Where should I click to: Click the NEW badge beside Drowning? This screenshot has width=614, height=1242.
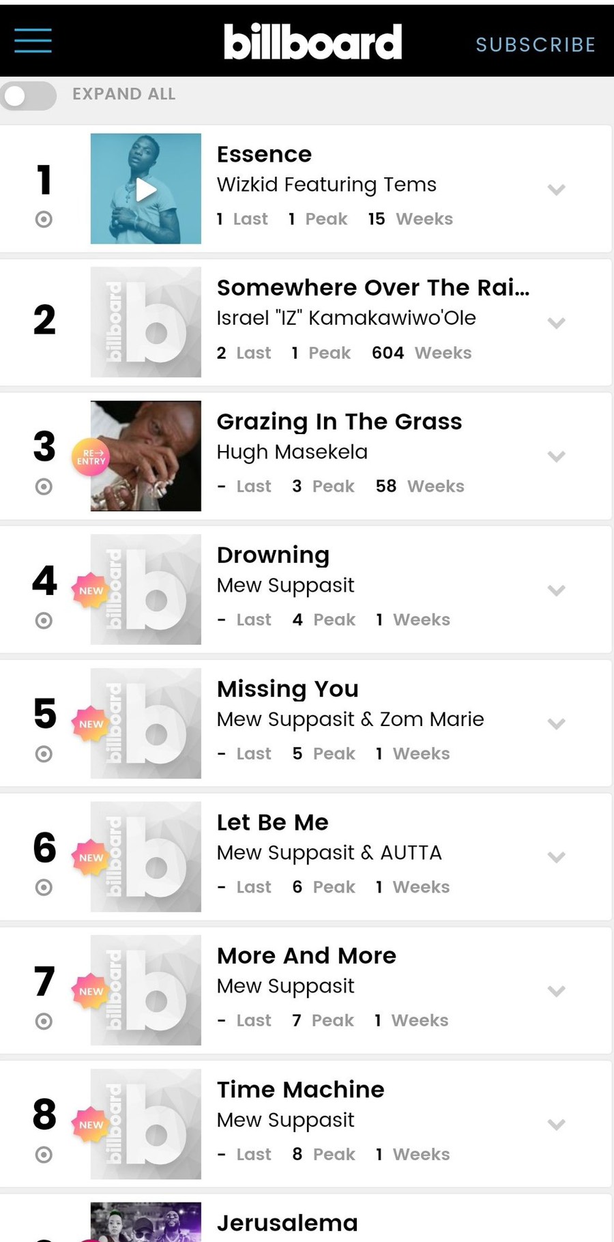(x=91, y=590)
